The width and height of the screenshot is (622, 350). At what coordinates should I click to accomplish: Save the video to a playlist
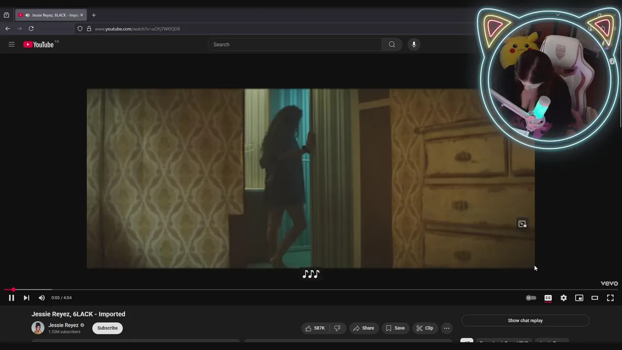[x=395, y=328]
